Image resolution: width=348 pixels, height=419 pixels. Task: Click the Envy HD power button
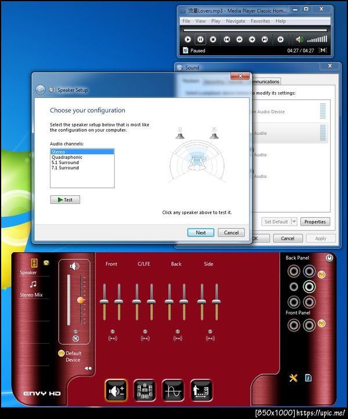click(x=329, y=258)
